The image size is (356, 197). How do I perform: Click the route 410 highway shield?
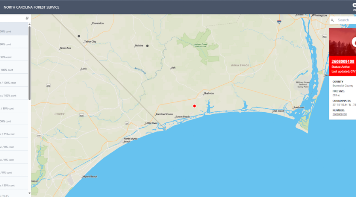[x=48, y=86]
